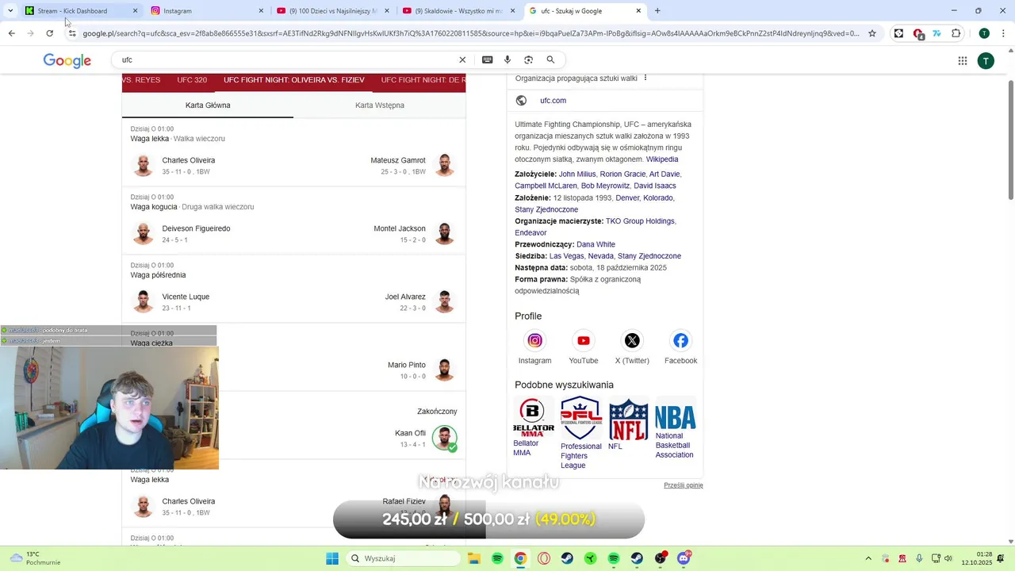The image size is (1015, 571).
Task: Open National Basketball Association related search
Action: coord(676,428)
